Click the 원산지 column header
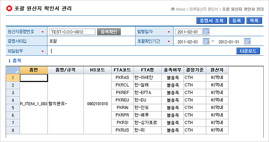 click(217, 70)
